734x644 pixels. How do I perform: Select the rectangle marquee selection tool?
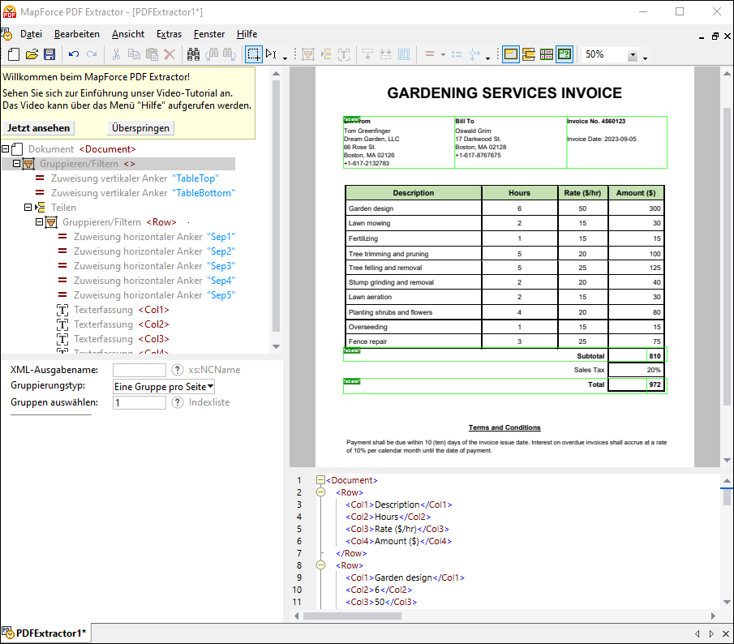pos(254,54)
